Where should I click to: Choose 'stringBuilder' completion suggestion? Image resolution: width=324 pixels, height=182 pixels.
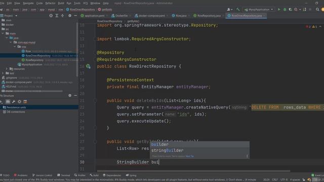point(199,151)
